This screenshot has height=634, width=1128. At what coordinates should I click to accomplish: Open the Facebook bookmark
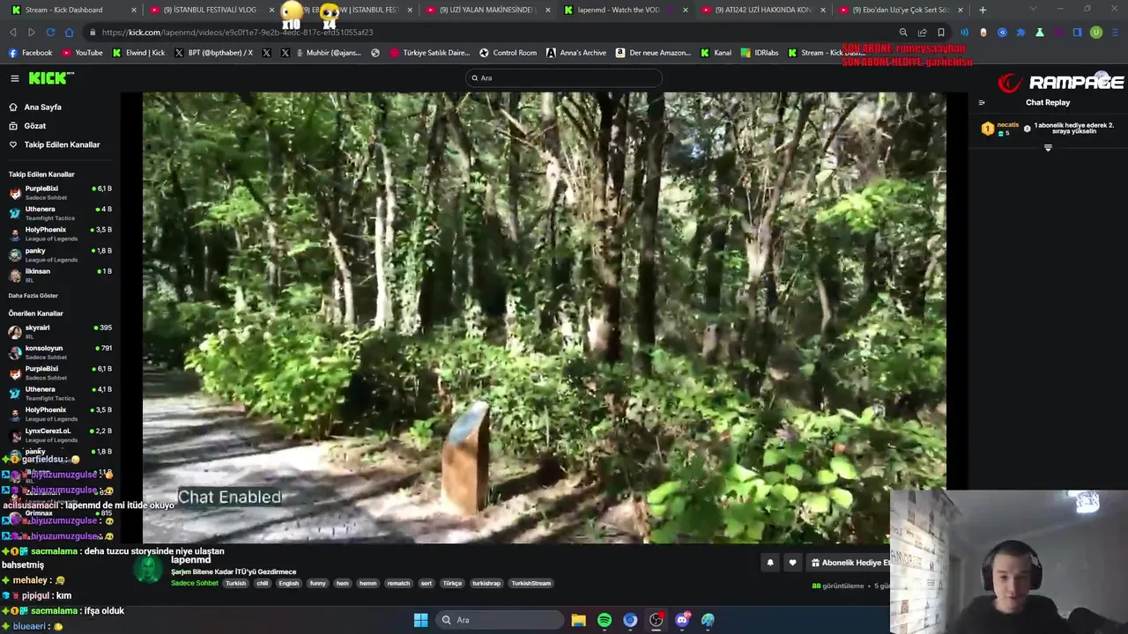point(31,53)
